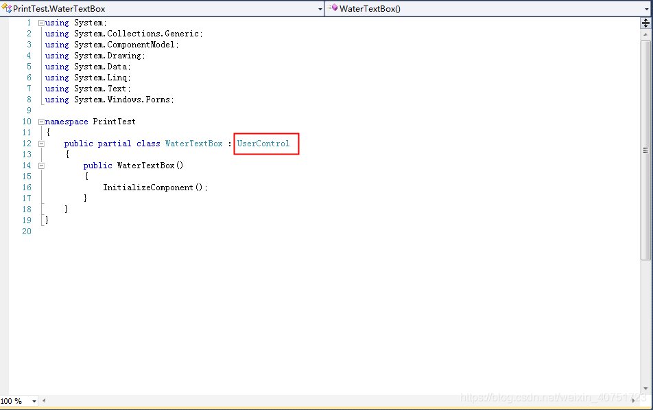
Task: Click the vertical scrollbar thumb
Action: [645, 150]
